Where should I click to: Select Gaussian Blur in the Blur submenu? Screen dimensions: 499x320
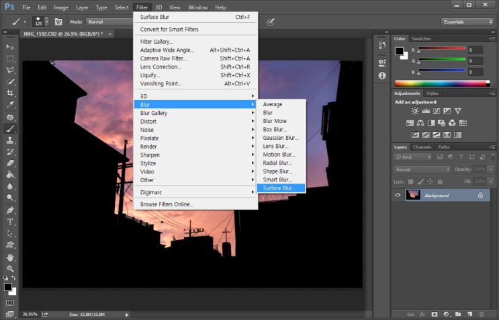[281, 138]
